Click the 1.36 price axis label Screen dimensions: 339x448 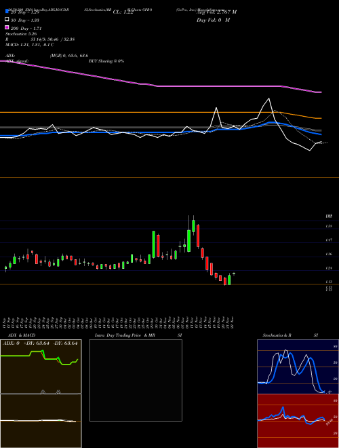point(329,254)
